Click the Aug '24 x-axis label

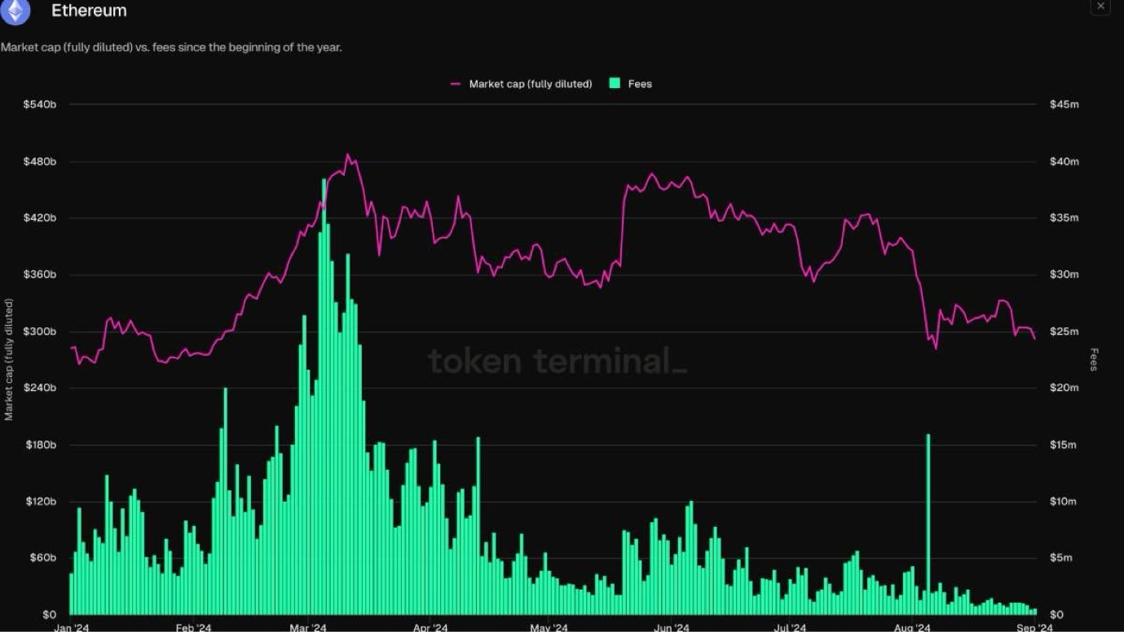[x=912, y=627]
